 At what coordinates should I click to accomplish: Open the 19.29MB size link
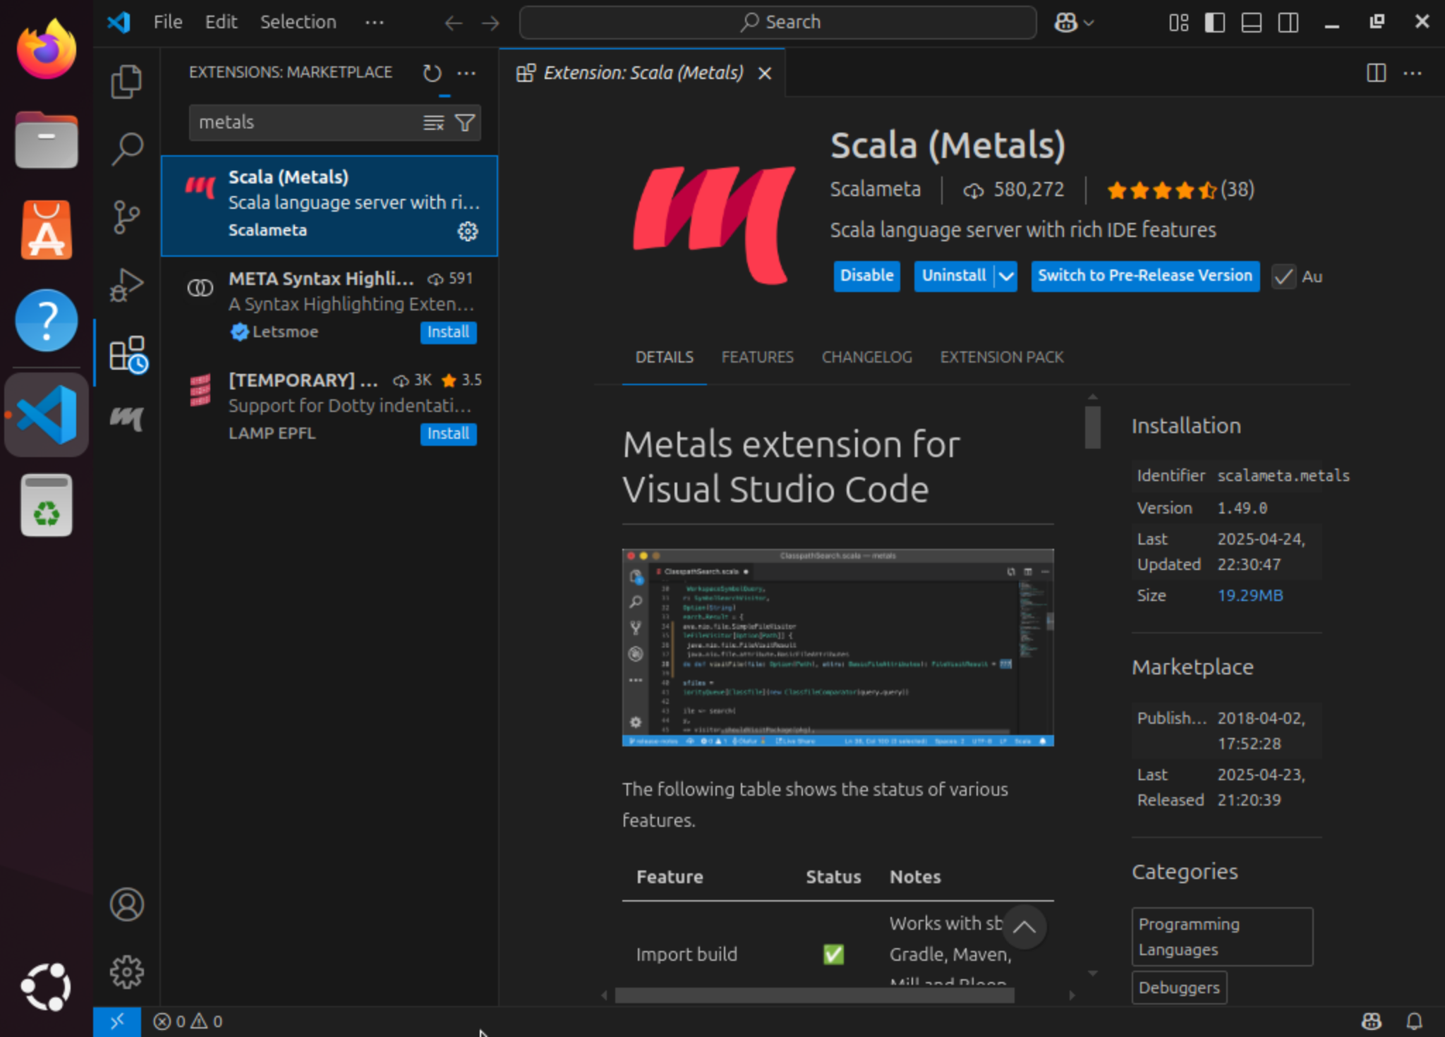pyautogui.click(x=1250, y=595)
